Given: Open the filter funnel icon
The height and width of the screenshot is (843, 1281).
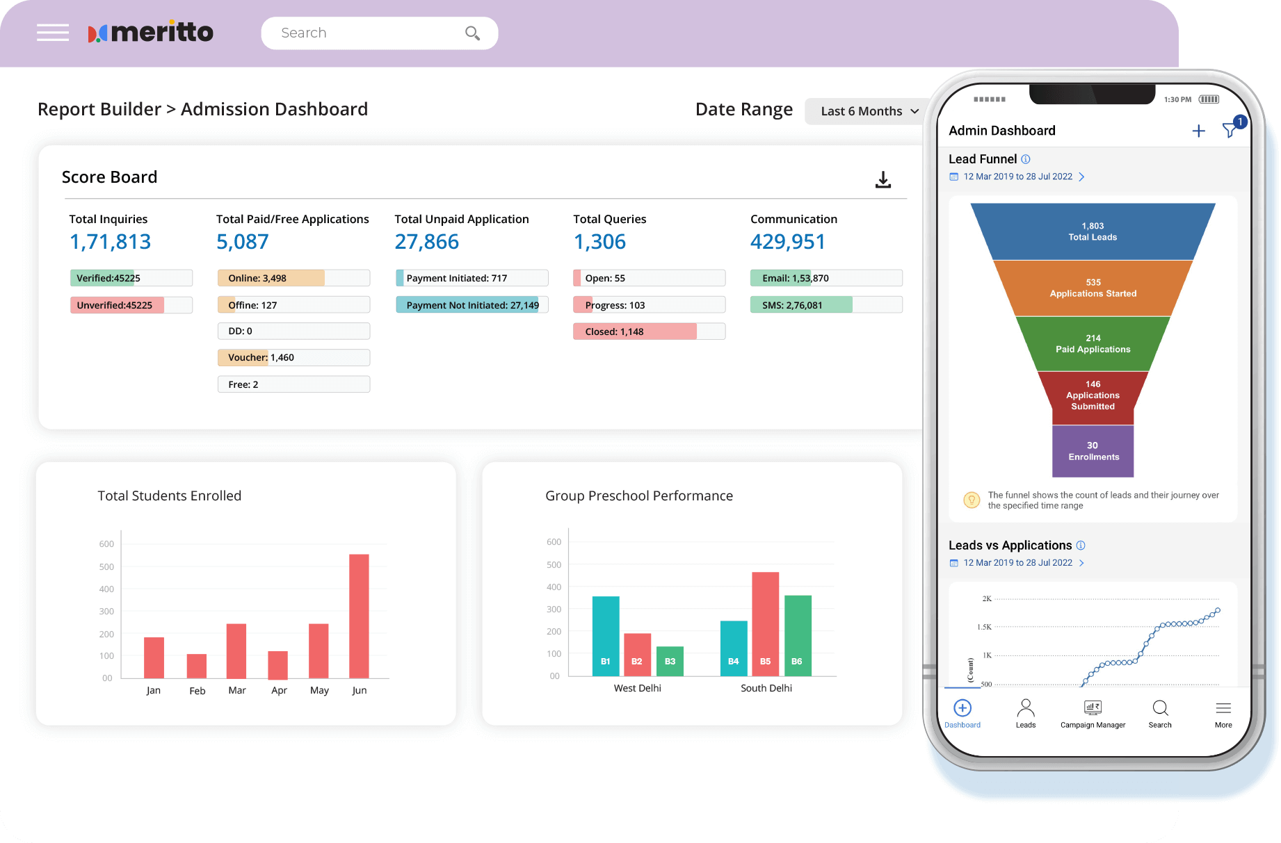Looking at the screenshot, I should (x=1230, y=130).
